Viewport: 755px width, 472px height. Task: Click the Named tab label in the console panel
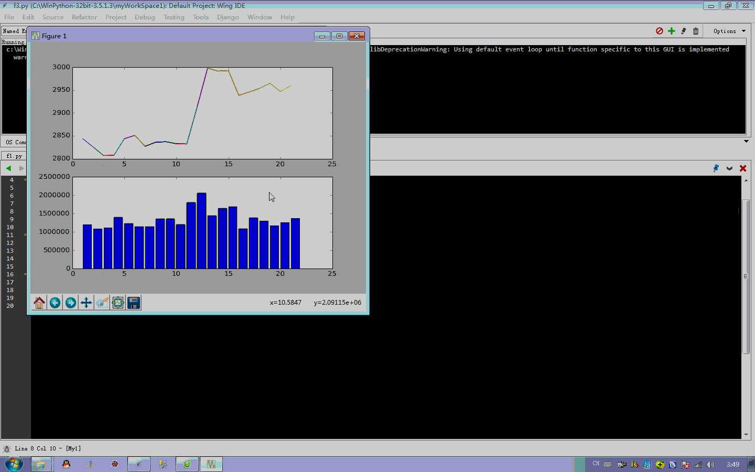pyautogui.click(x=14, y=31)
